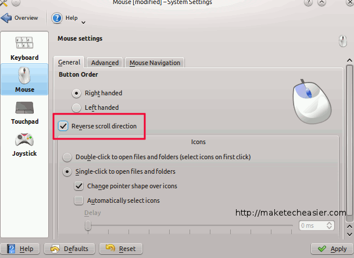Restore settings with the Defaults button
Viewport: 354px width, 258px height.
(x=70, y=249)
